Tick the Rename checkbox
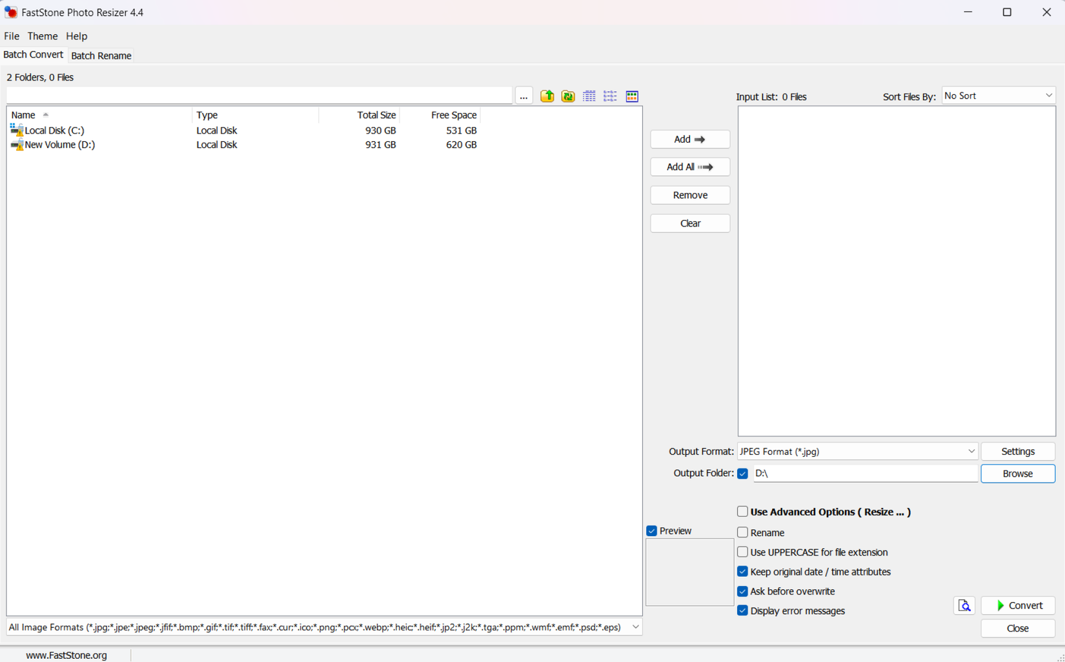This screenshot has height=662, width=1065. (742, 532)
